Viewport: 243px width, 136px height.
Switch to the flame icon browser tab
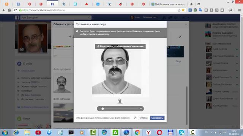coord(87,4)
